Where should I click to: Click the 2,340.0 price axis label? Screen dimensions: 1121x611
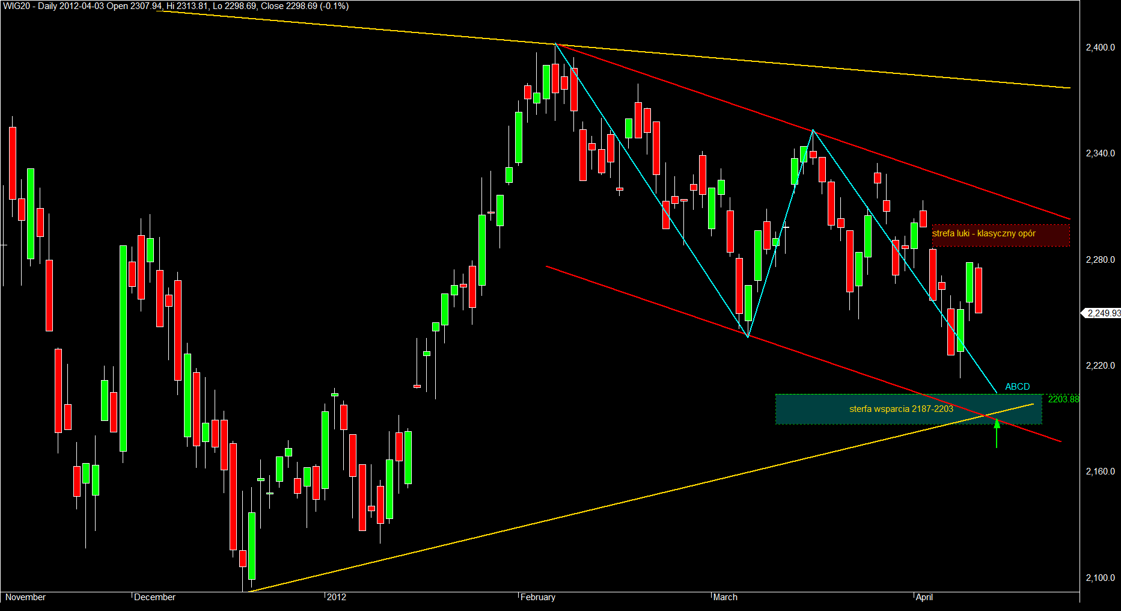pyautogui.click(x=1100, y=153)
